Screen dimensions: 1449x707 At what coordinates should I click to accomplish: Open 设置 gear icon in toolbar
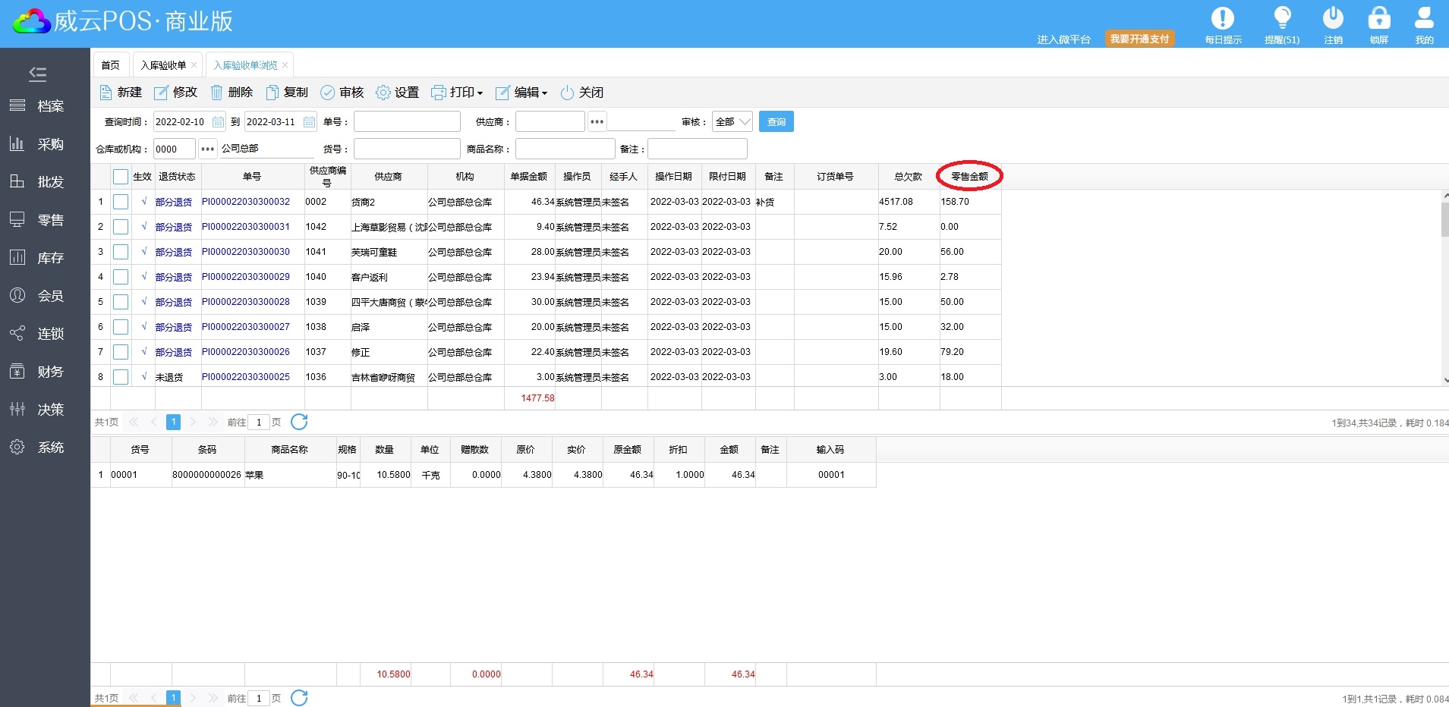click(383, 93)
